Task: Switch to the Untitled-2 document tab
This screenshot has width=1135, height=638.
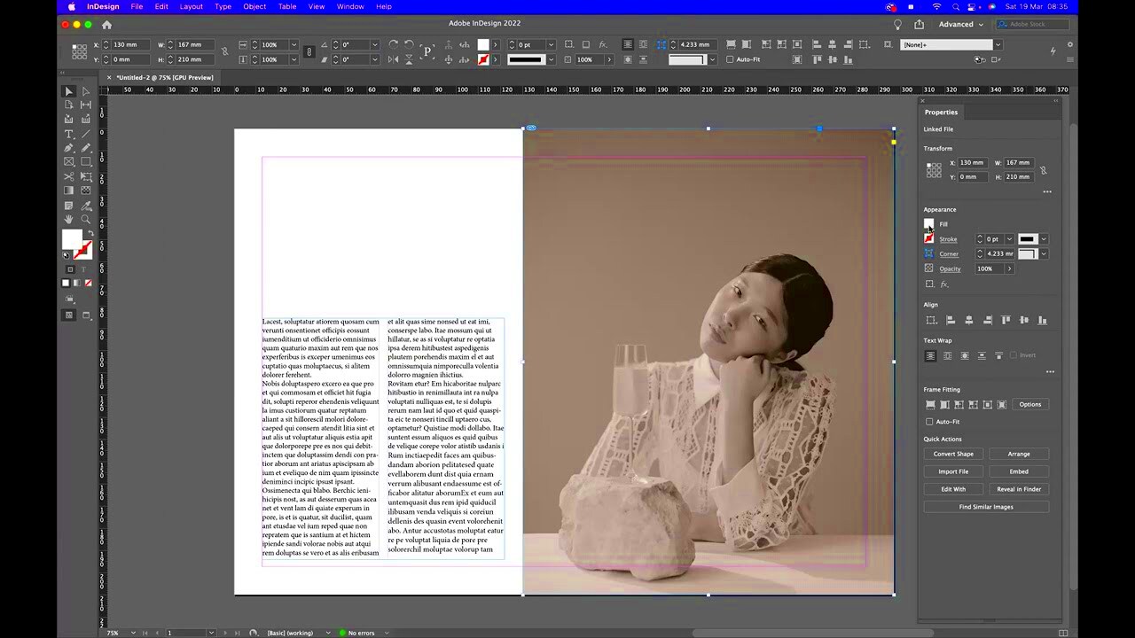Action: point(165,77)
